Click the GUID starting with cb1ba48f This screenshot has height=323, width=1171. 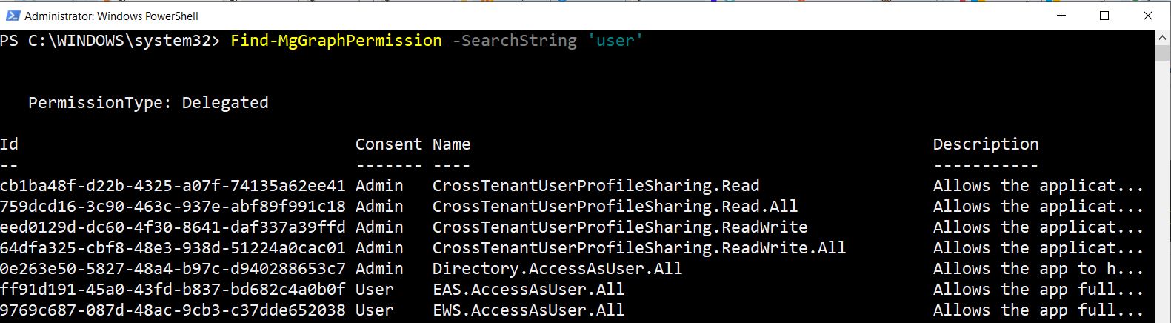(x=173, y=186)
